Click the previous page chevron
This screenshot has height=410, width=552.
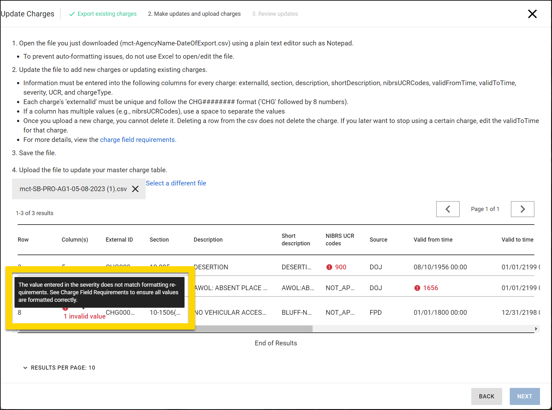point(448,209)
